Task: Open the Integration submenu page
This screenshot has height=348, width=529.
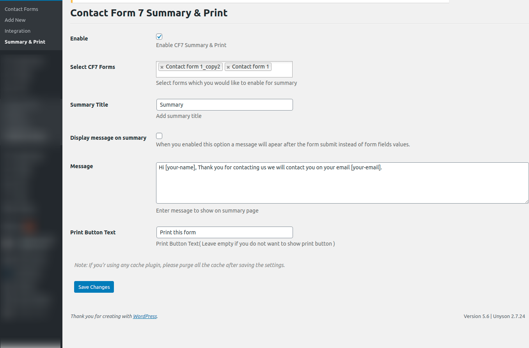Action: [18, 31]
